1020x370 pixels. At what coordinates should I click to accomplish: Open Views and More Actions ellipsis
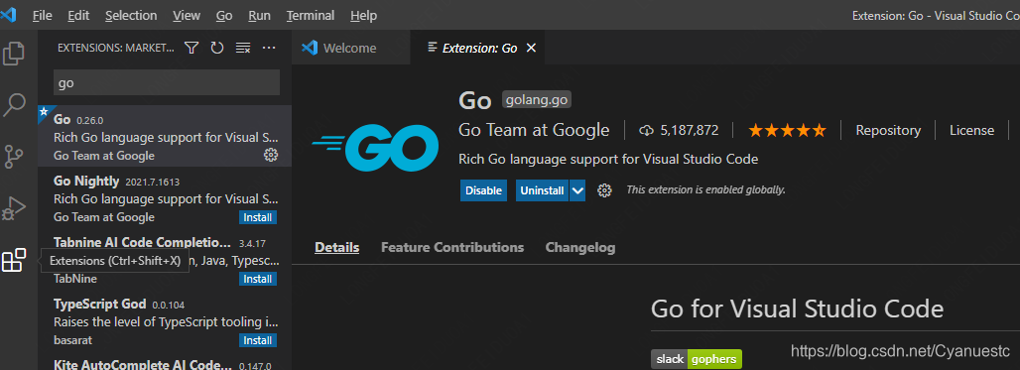269,48
